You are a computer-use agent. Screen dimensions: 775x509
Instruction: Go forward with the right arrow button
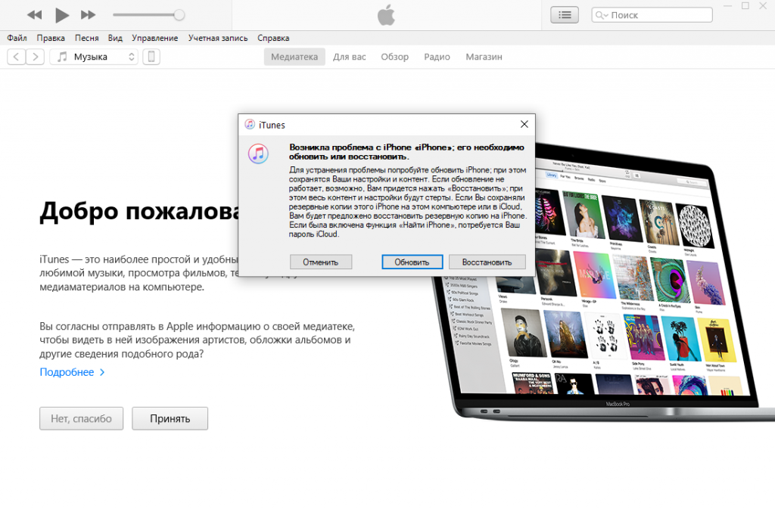(x=35, y=57)
